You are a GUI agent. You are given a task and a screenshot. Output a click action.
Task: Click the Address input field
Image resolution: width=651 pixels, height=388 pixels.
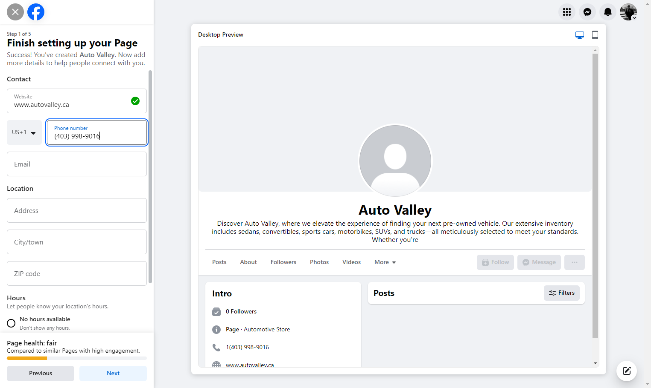[77, 210]
